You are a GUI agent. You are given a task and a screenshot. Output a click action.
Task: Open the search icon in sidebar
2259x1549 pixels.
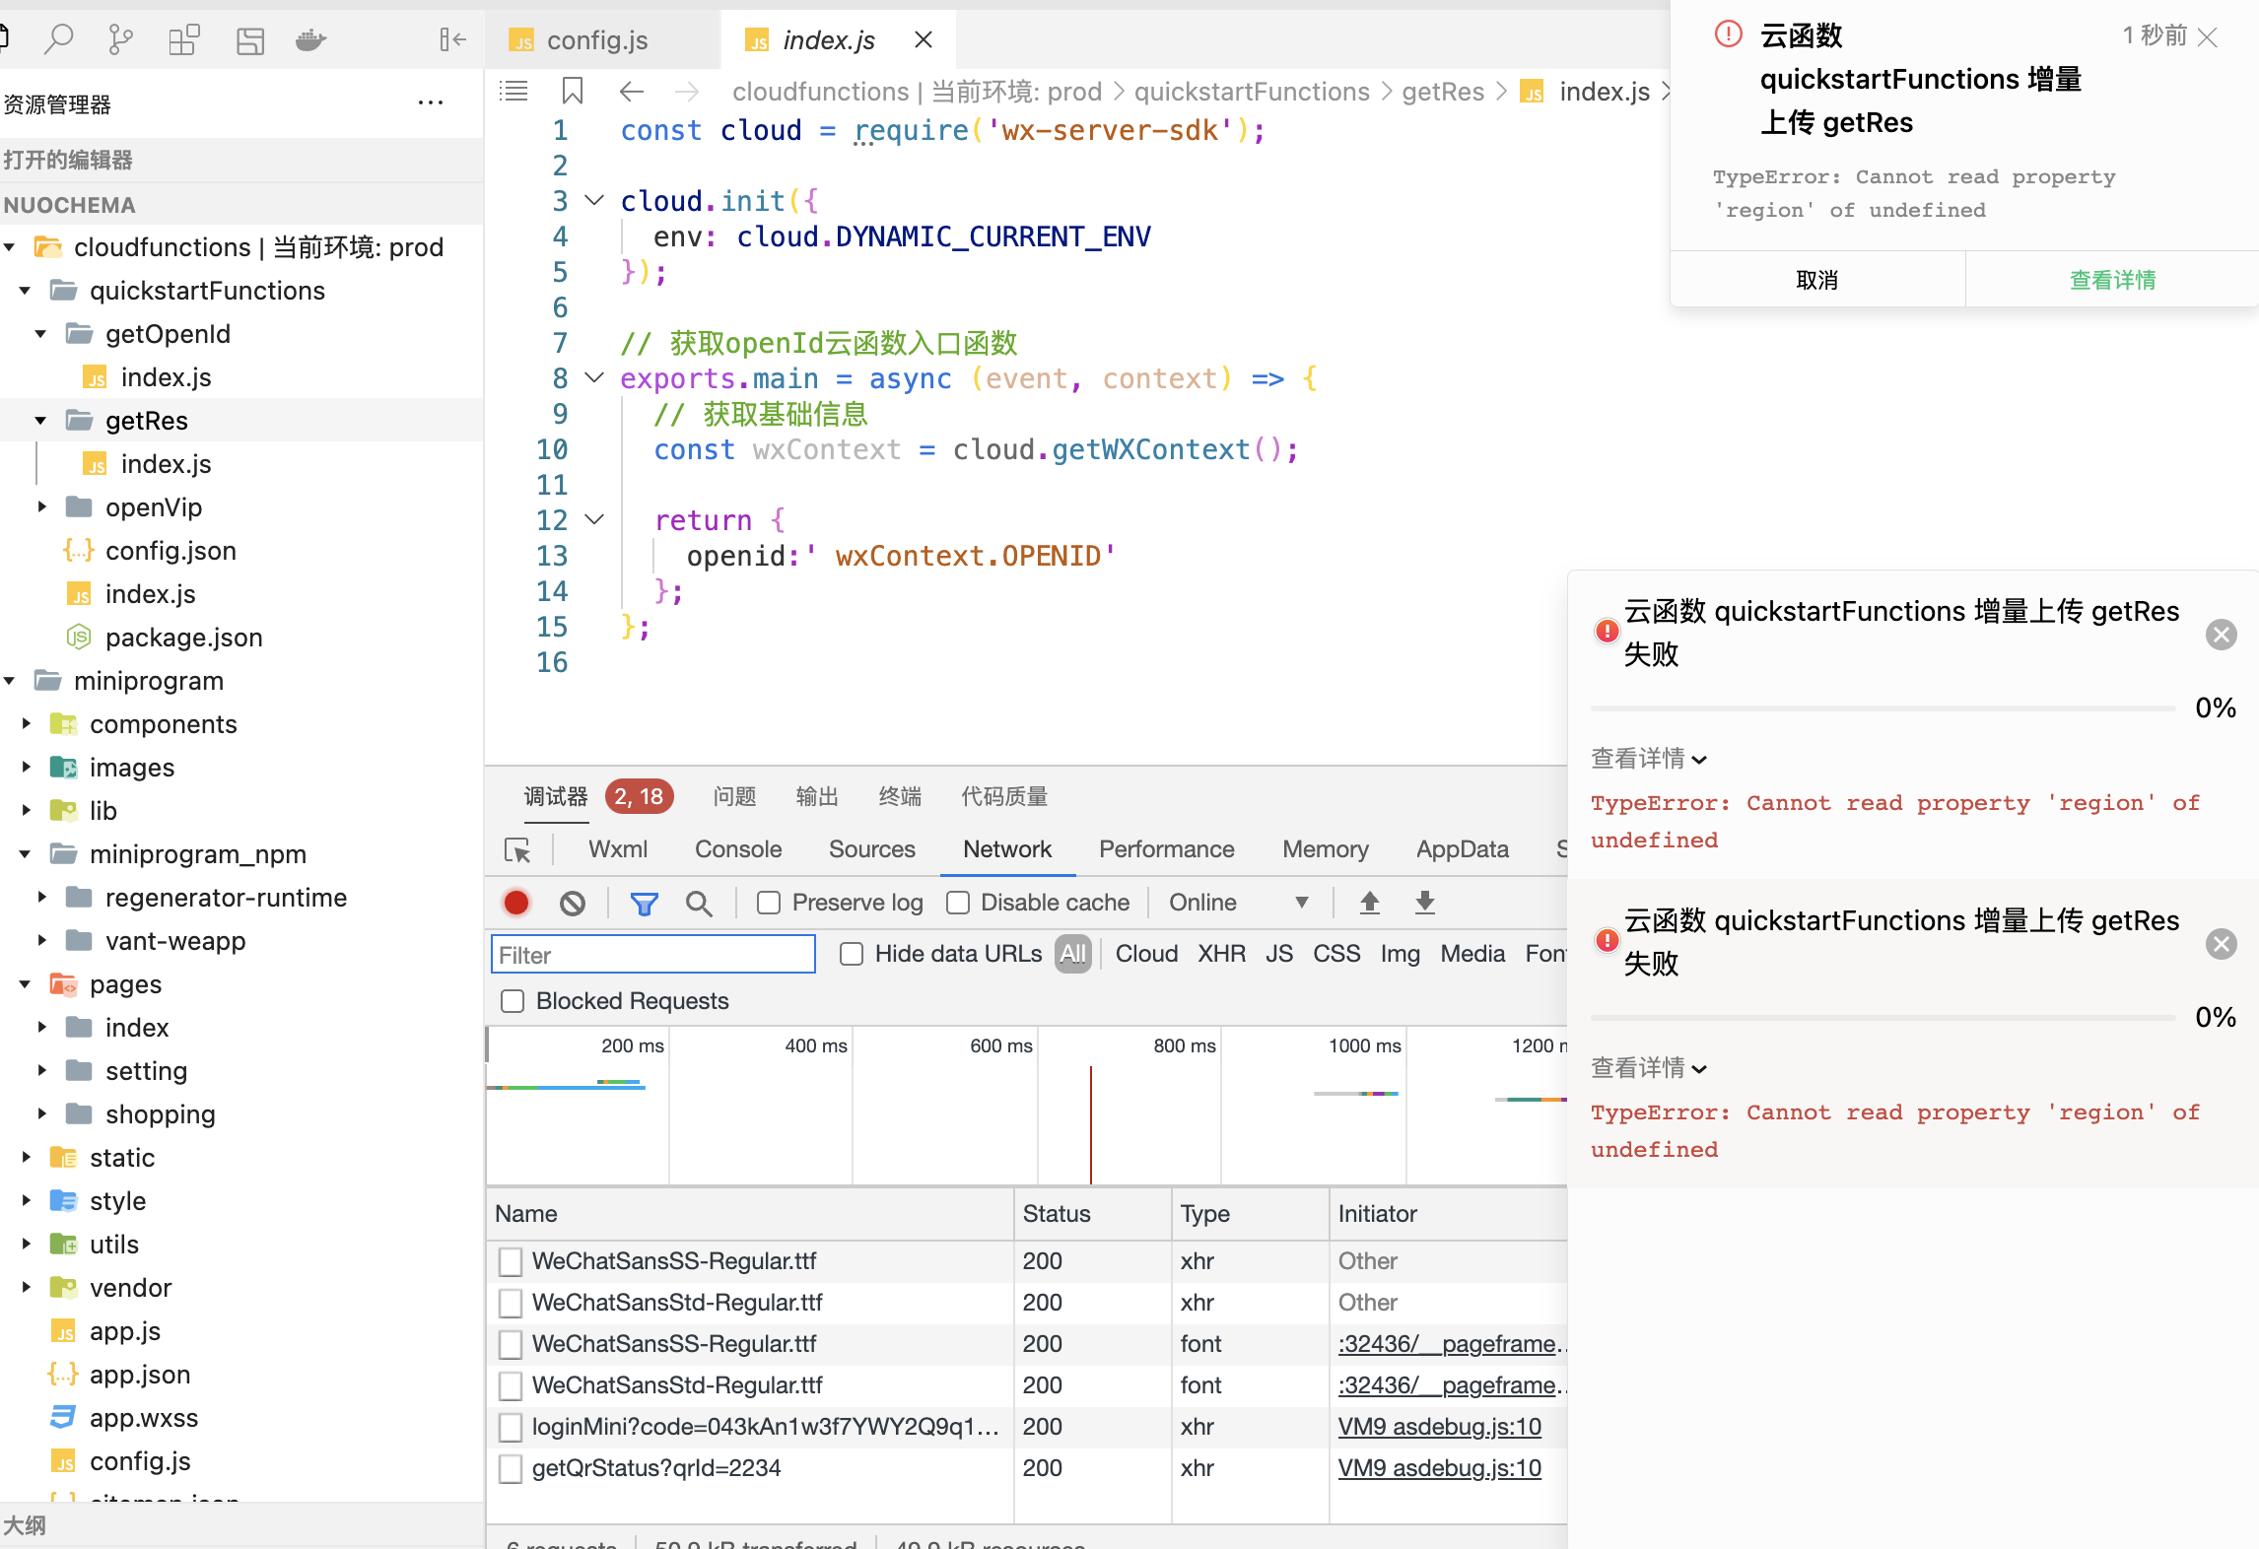pyautogui.click(x=59, y=39)
